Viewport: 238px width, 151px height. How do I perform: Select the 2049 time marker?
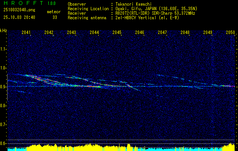tap(208, 32)
